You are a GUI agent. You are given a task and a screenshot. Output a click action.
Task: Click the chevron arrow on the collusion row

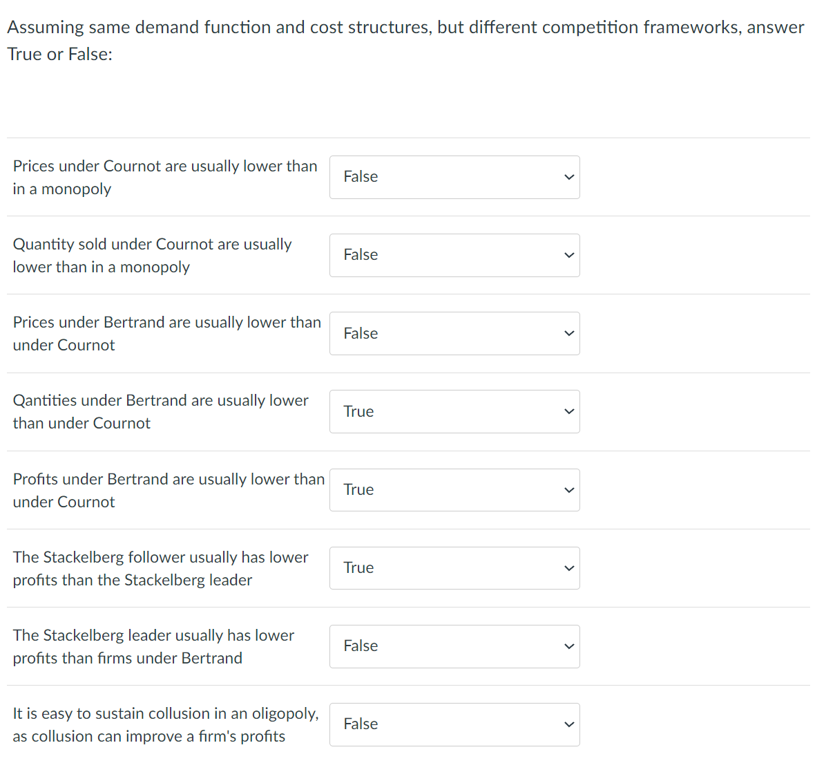[x=569, y=724]
